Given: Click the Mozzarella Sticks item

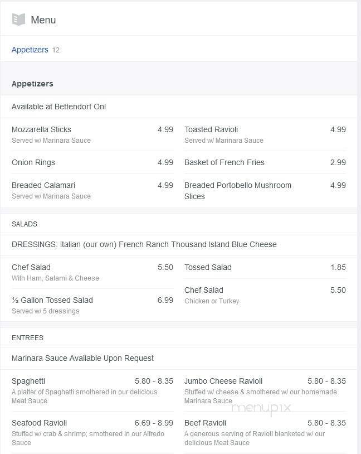Looking at the screenshot, I should click(x=41, y=129).
